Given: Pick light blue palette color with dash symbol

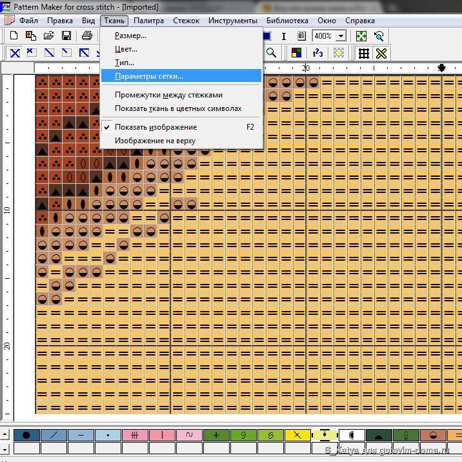Looking at the screenshot, I should pyautogui.click(x=81, y=435).
